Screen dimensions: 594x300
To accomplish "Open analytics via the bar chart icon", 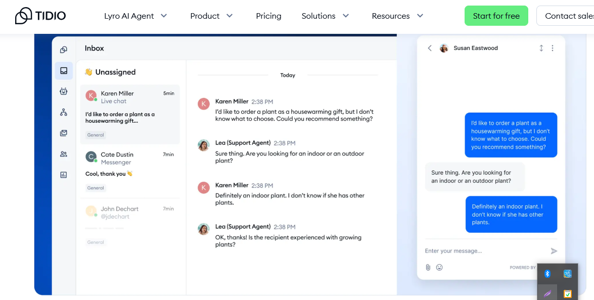I will (x=63, y=175).
